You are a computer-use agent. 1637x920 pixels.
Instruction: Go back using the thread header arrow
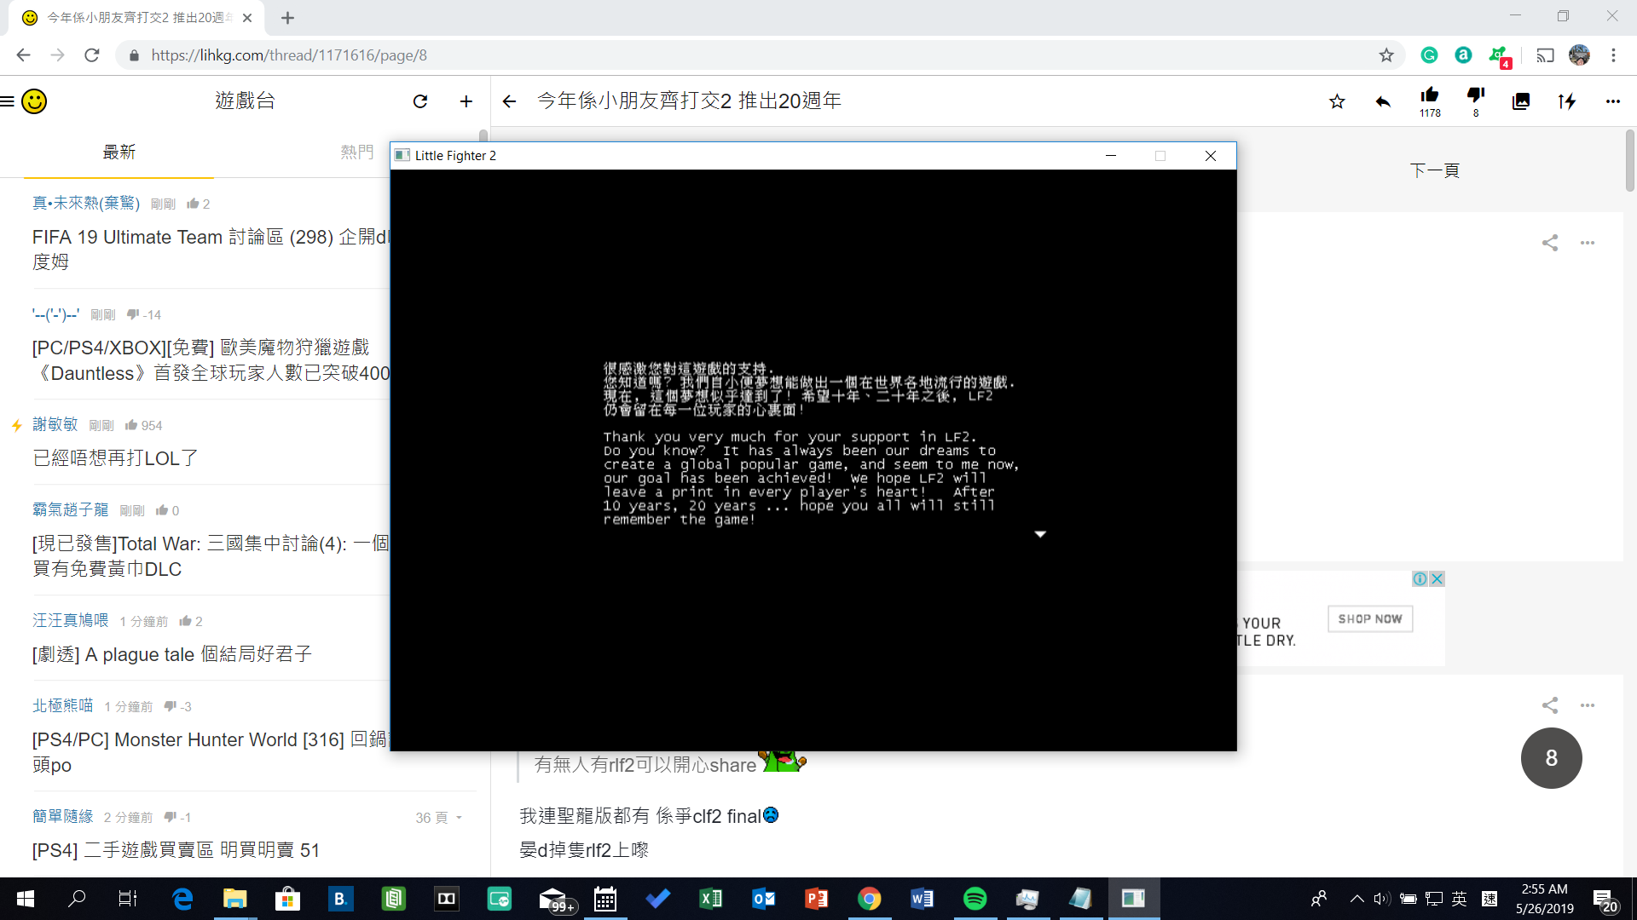coord(510,101)
